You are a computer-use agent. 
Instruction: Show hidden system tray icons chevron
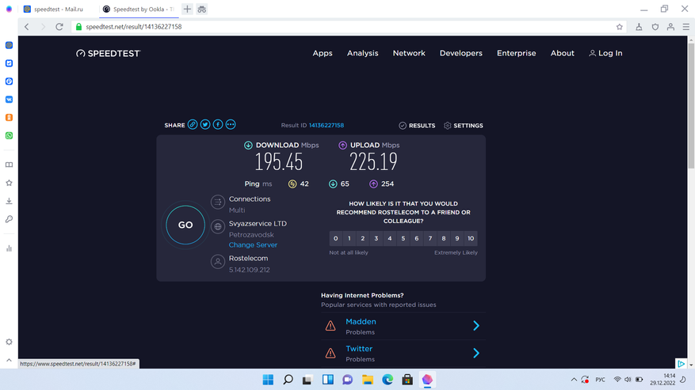coord(574,380)
